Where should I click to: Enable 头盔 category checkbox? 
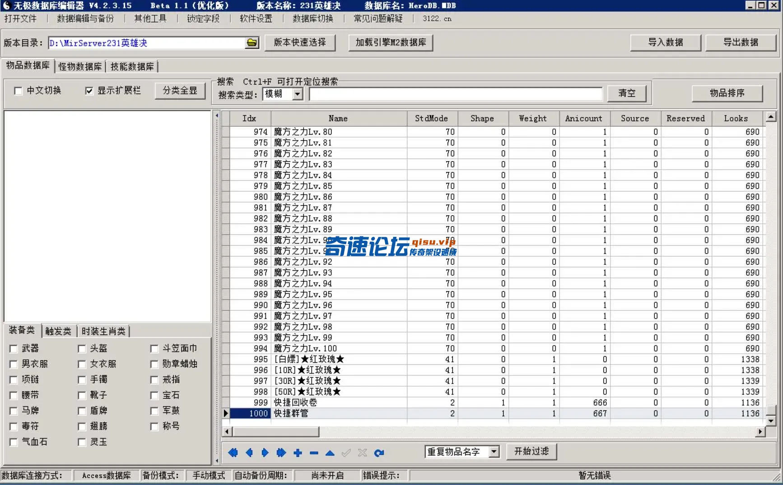(82, 349)
